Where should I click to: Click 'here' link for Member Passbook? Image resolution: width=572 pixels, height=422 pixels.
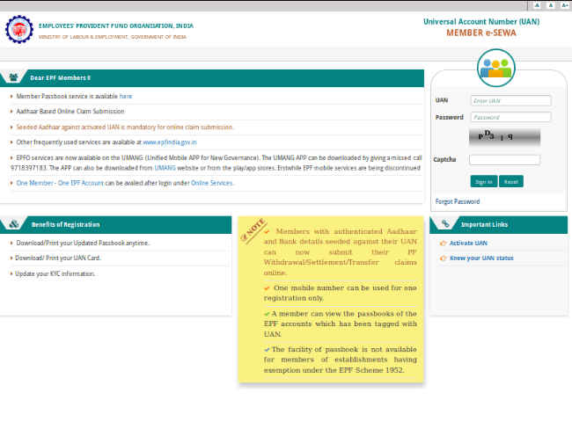click(x=126, y=96)
